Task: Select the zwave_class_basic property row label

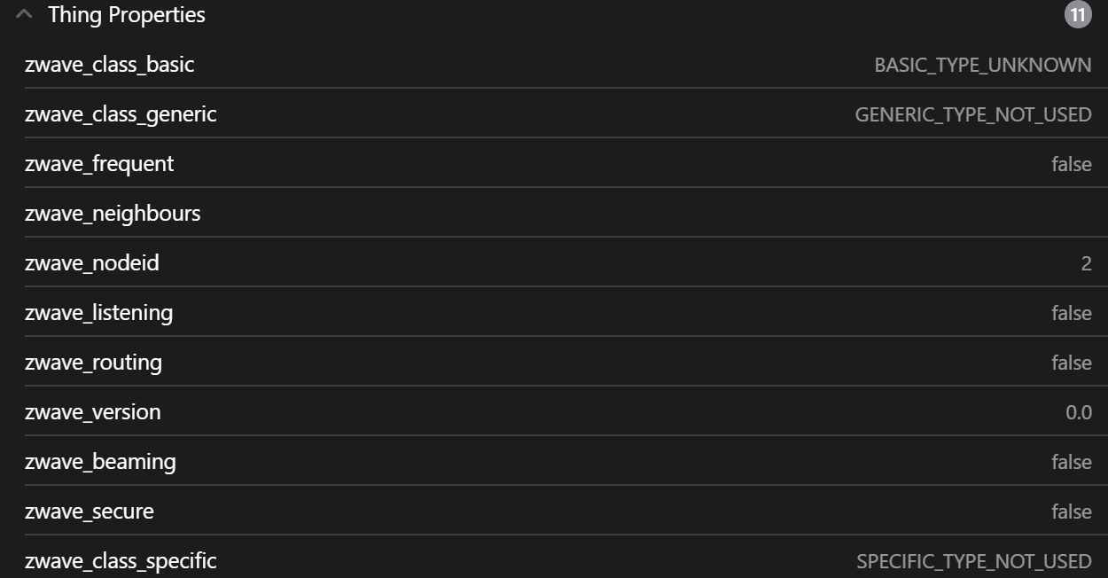Action: point(109,65)
